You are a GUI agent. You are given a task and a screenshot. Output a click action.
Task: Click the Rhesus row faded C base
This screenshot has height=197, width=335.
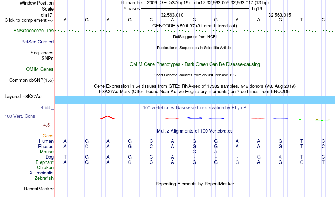[86, 146]
